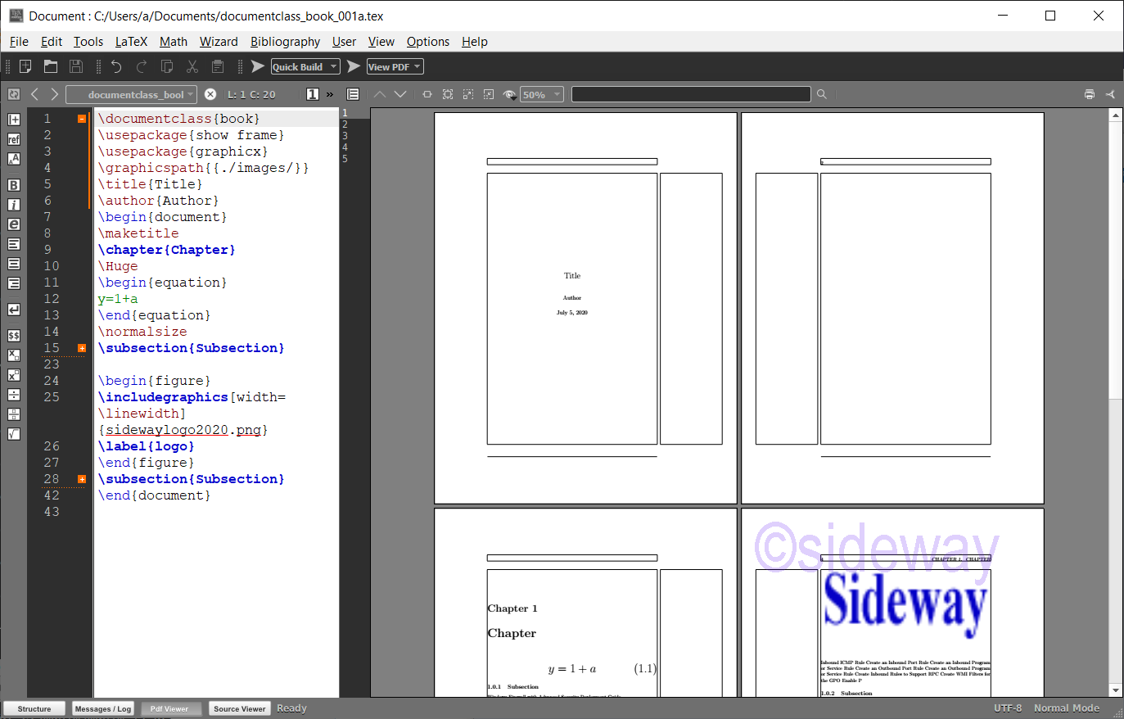The image size is (1124, 719).
Task: Align text left icon
Action: (x=14, y=244)
